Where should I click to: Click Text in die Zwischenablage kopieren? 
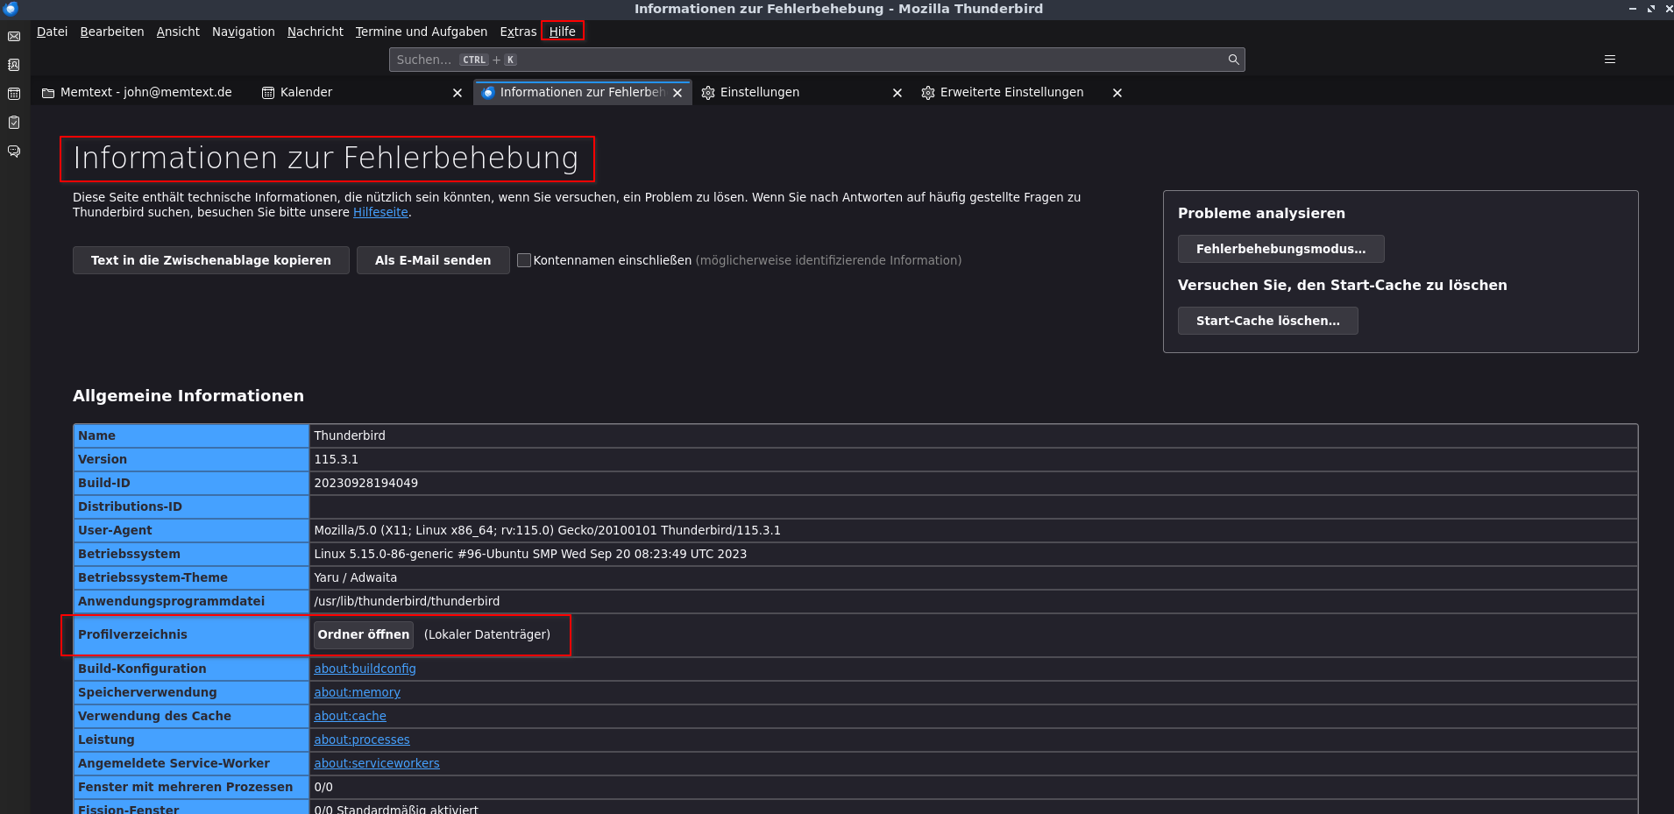point(211,260)
